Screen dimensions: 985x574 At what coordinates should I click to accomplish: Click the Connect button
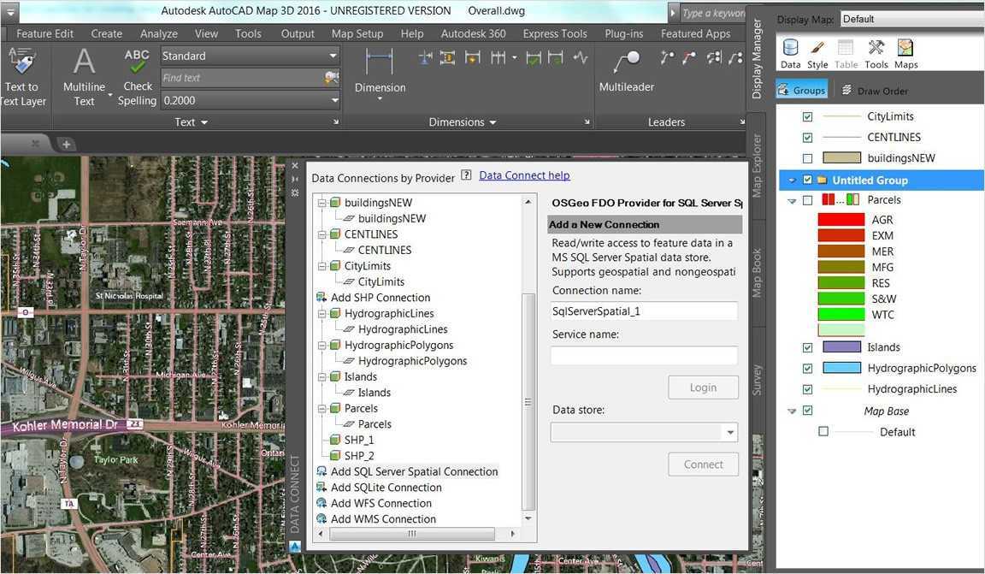coord(703,464)
